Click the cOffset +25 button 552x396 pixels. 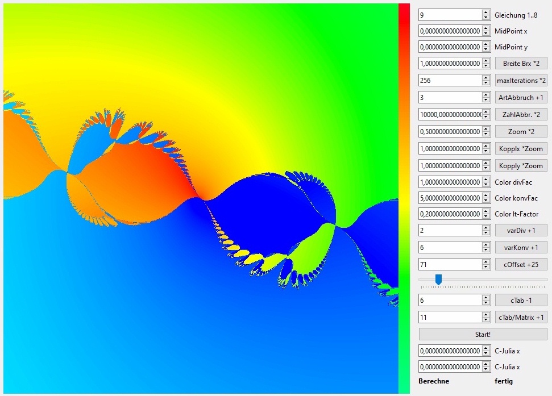(x=521, y=264)
